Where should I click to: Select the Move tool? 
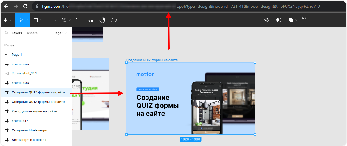click(21, 20)
